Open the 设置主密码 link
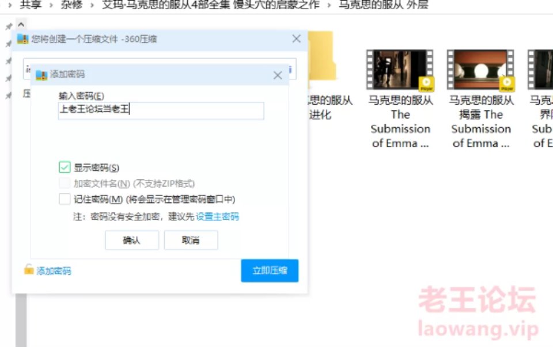Viewport: 553px width, 347px height. click(217, 216)
